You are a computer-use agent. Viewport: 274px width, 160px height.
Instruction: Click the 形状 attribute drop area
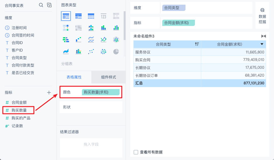[91, 107]
